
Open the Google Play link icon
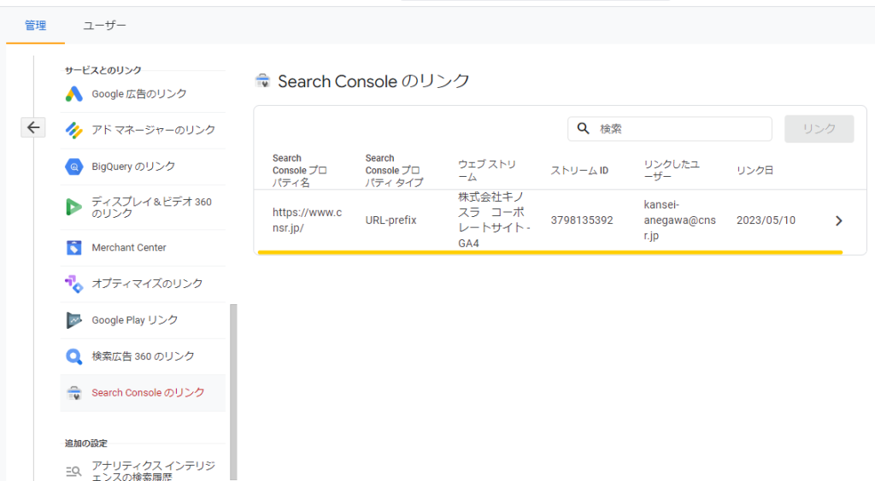point(73,320)
